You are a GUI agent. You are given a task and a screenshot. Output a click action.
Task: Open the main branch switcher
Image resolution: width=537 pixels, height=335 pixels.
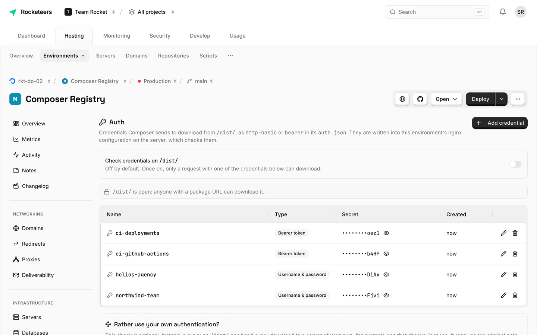tap(200, 81)
